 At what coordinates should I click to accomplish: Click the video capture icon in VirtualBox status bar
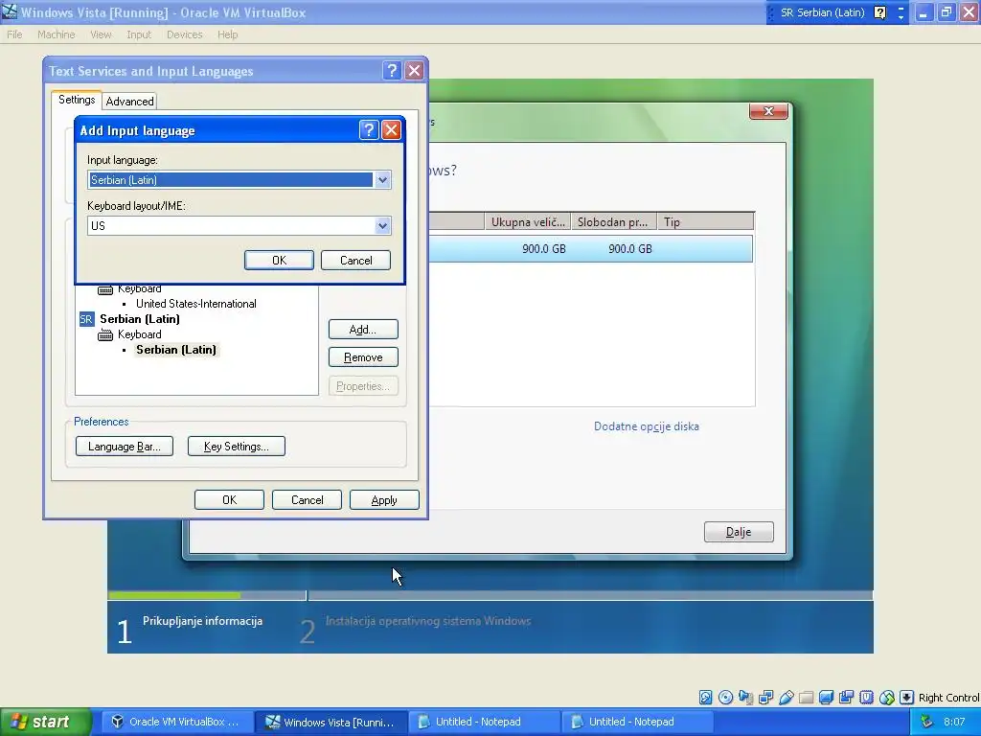pyautogui.click(x=847, y=698)
